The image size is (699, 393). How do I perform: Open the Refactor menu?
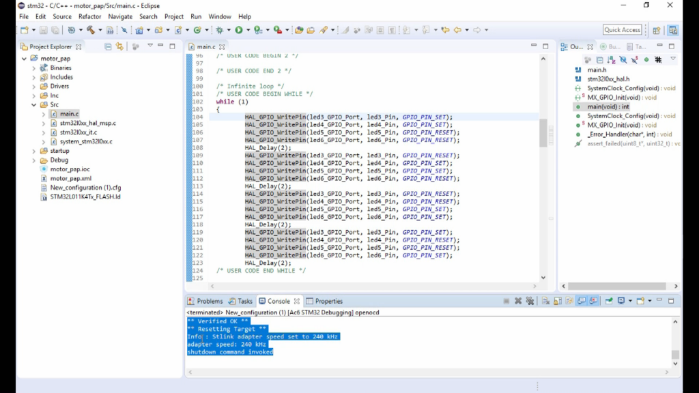coord(89,16)
